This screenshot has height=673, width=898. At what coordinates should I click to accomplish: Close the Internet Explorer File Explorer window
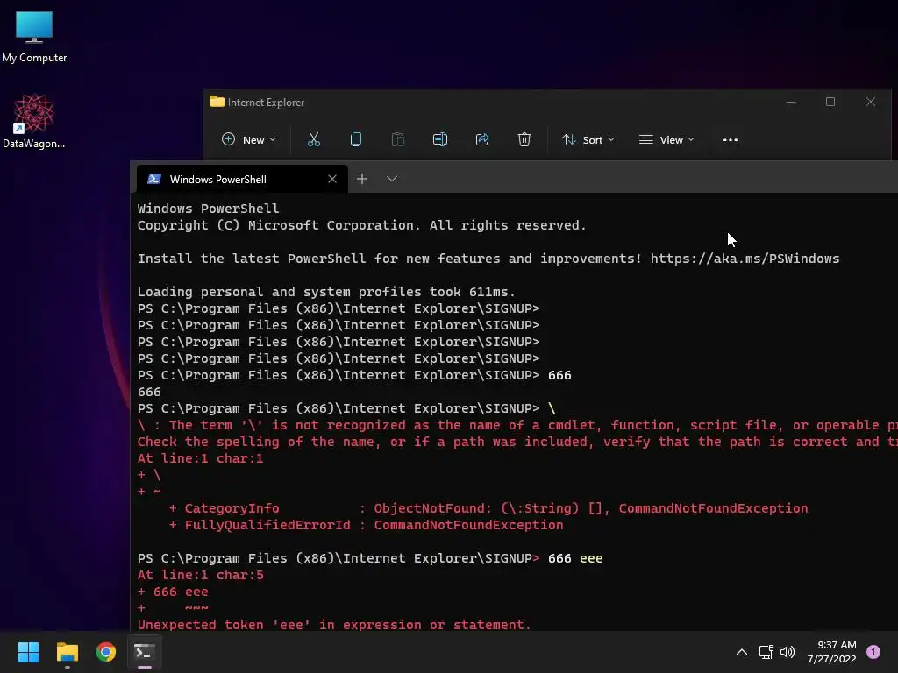pyautogui.click(x=871, y=102)
